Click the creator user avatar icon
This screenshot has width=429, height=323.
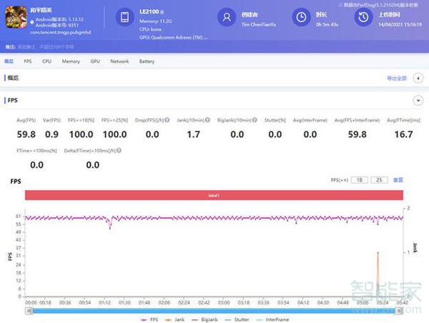[227, 17]
